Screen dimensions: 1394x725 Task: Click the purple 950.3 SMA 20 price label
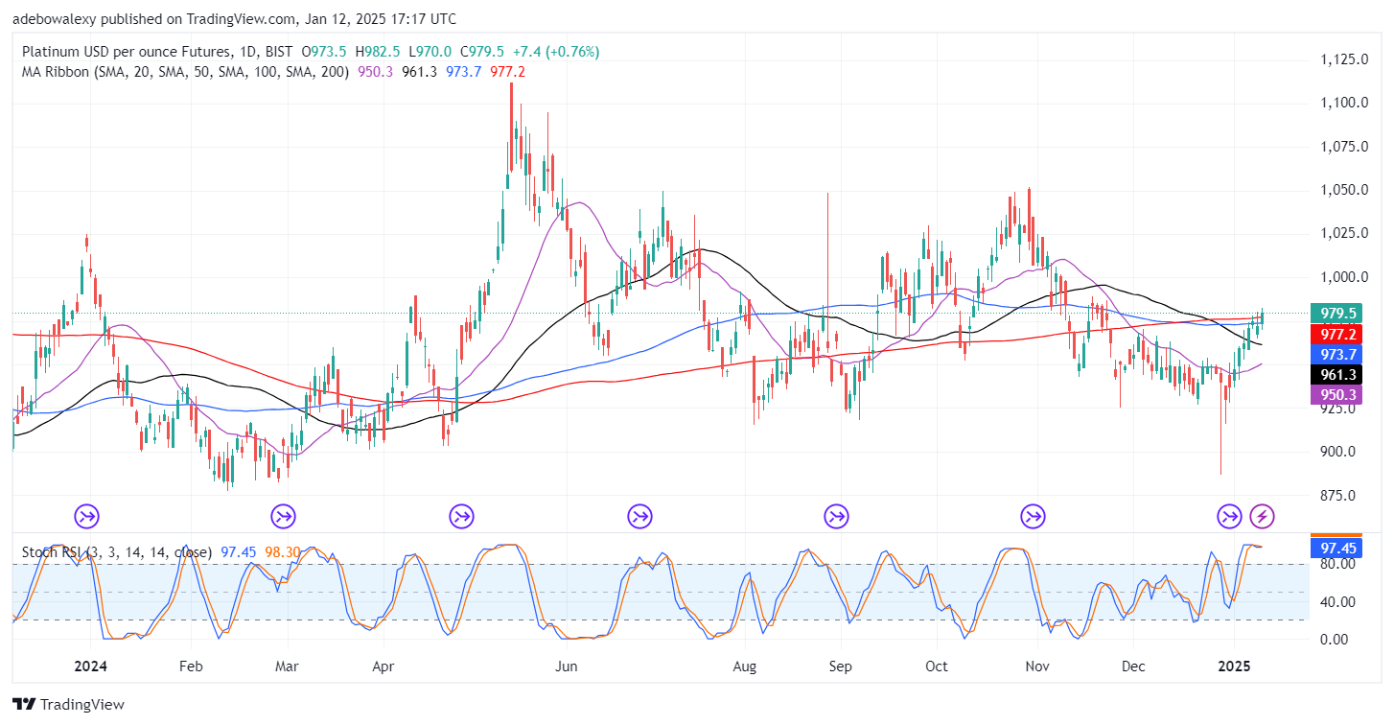(x=1336, y=395)
